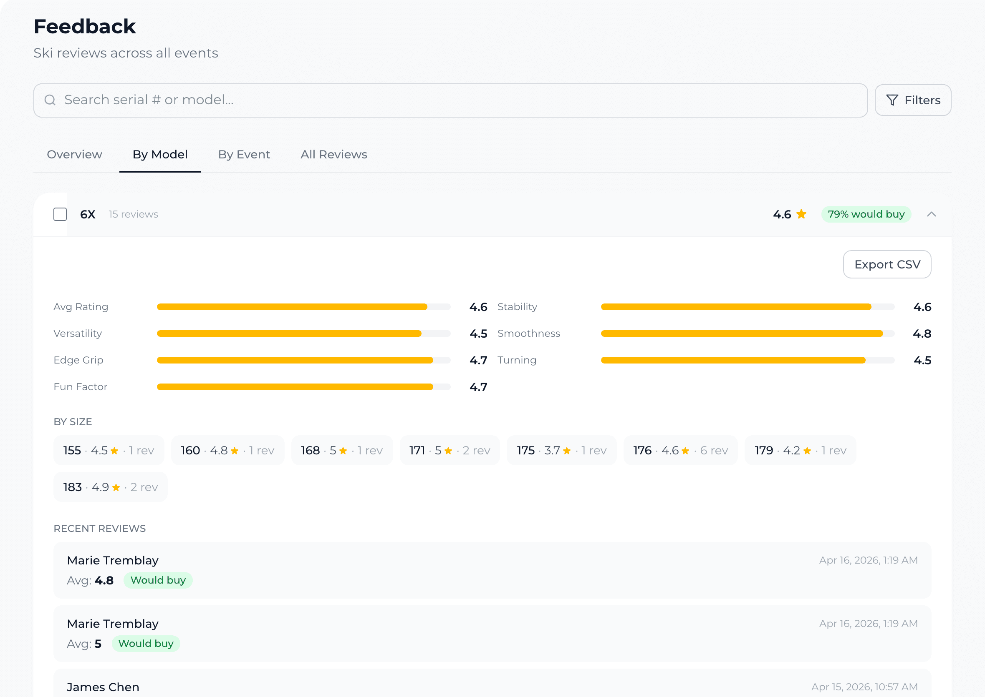
Task: Click the search magnifier icon
Action: click(x=50, y=100)
